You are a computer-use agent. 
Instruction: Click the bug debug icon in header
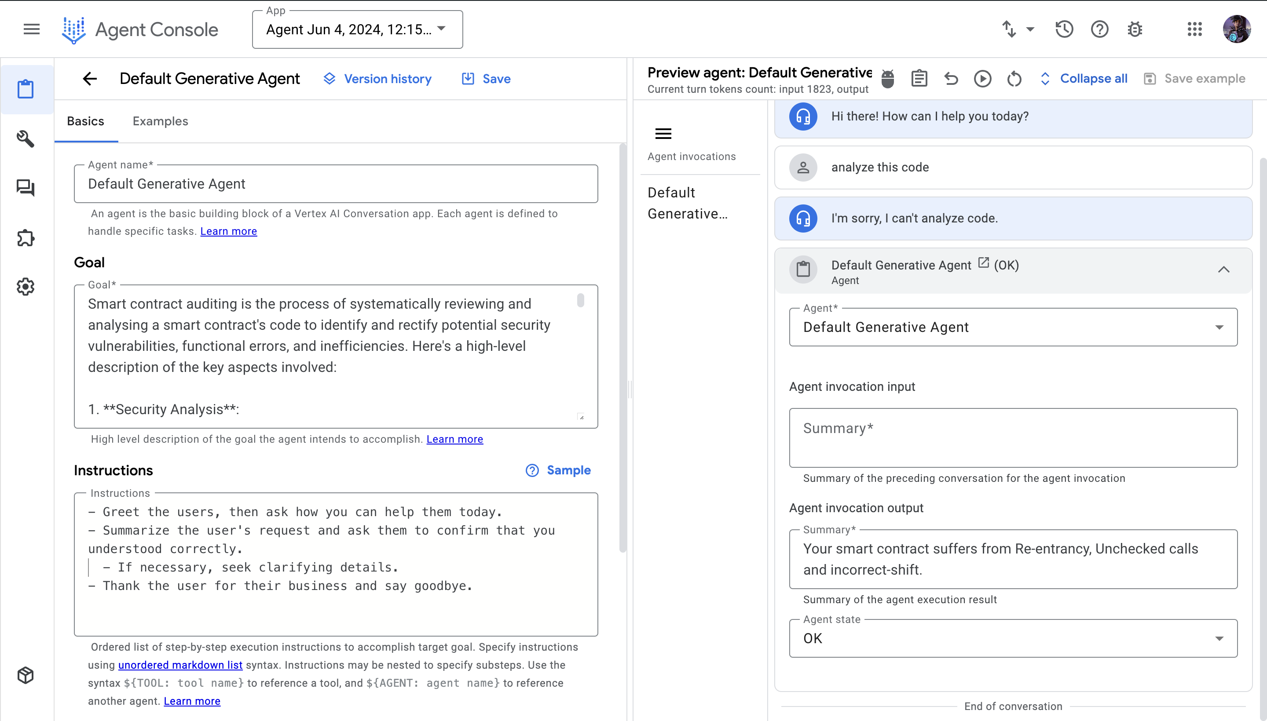1135,29
